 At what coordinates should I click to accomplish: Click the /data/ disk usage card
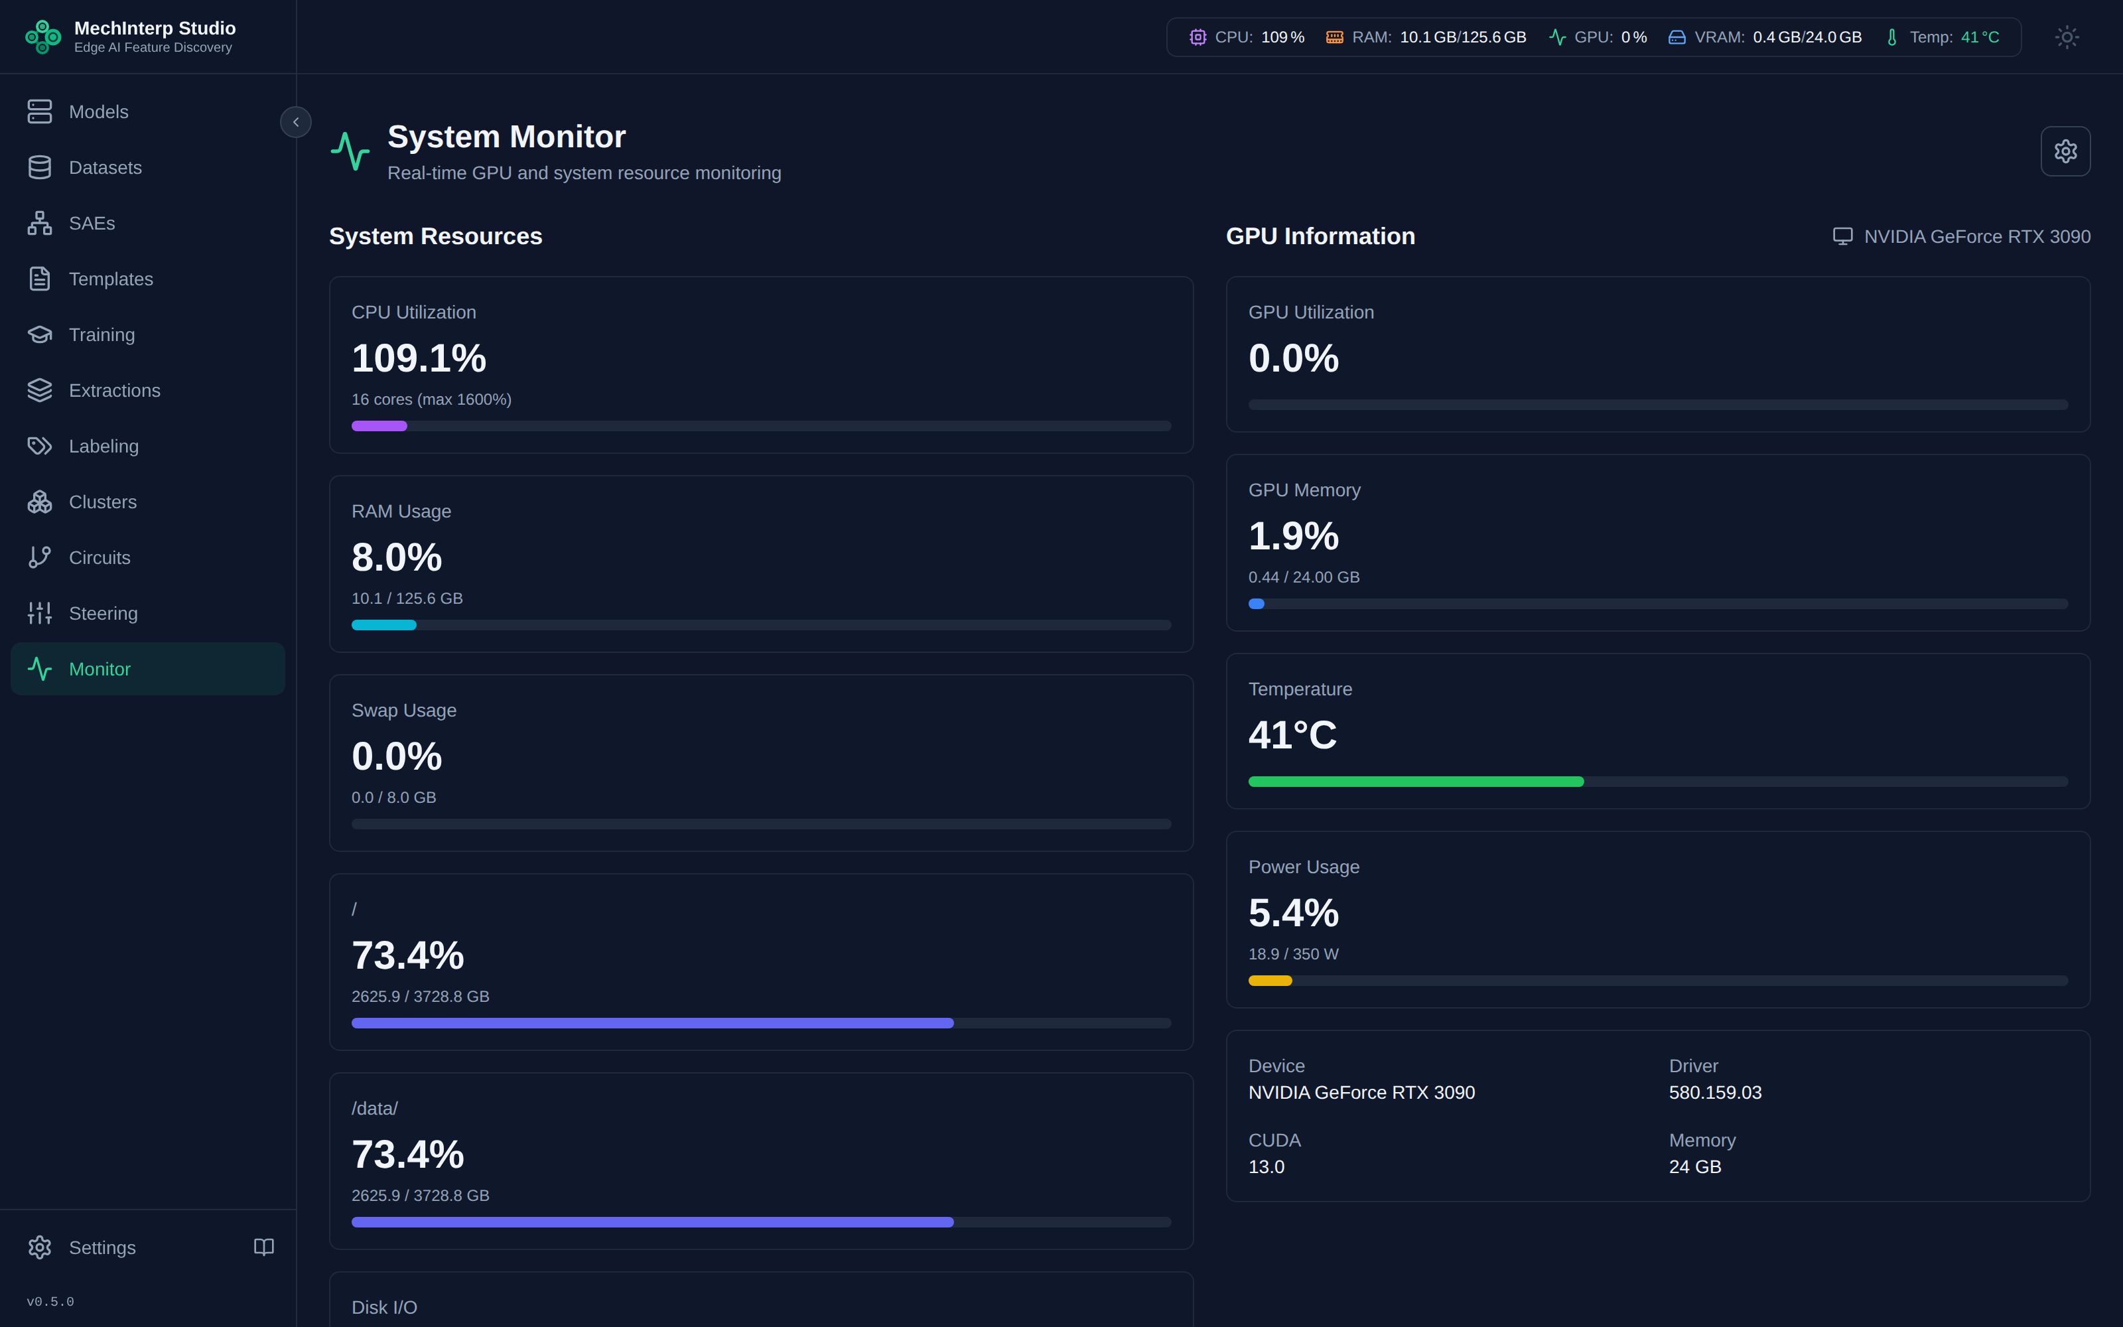(x=762, y=1161)
